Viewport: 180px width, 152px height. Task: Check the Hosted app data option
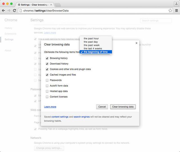(47, 91)
